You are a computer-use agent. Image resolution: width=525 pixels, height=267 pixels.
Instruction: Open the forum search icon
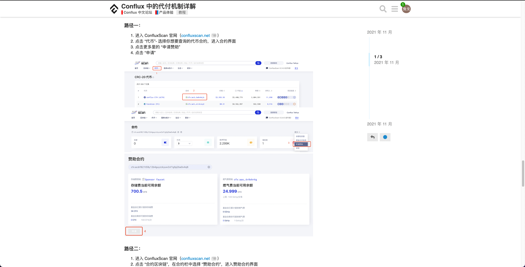[x=383, y=9]
